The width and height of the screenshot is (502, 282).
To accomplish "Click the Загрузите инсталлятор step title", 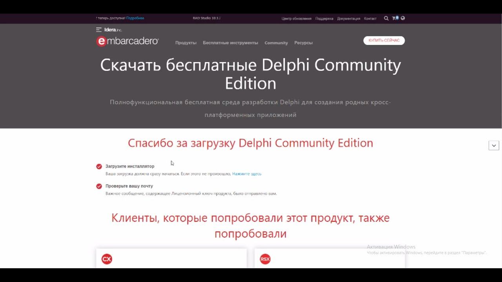I will coord(130,166).
